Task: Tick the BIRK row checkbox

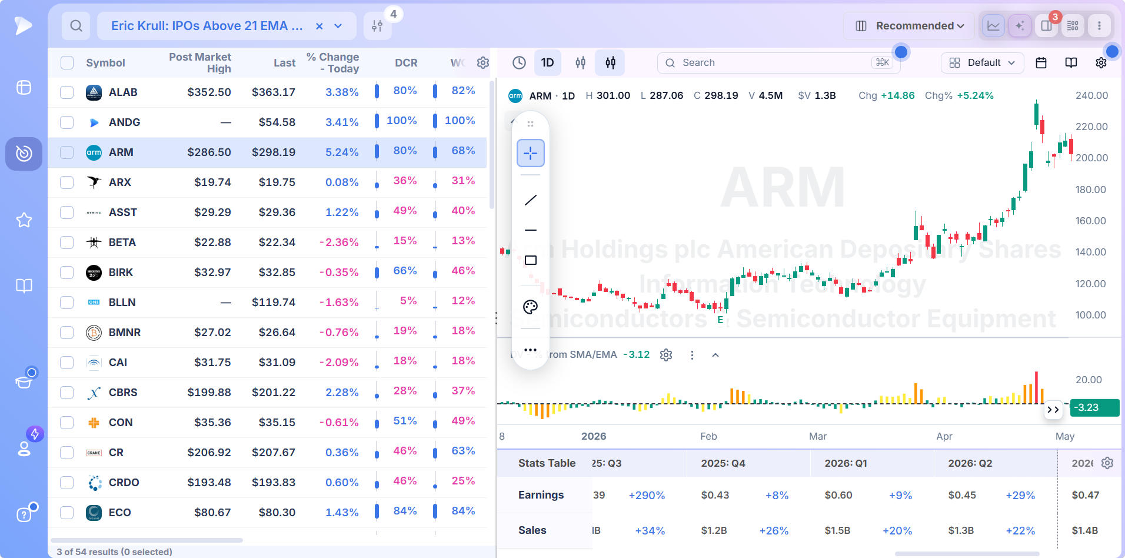Action: point(67,273)
